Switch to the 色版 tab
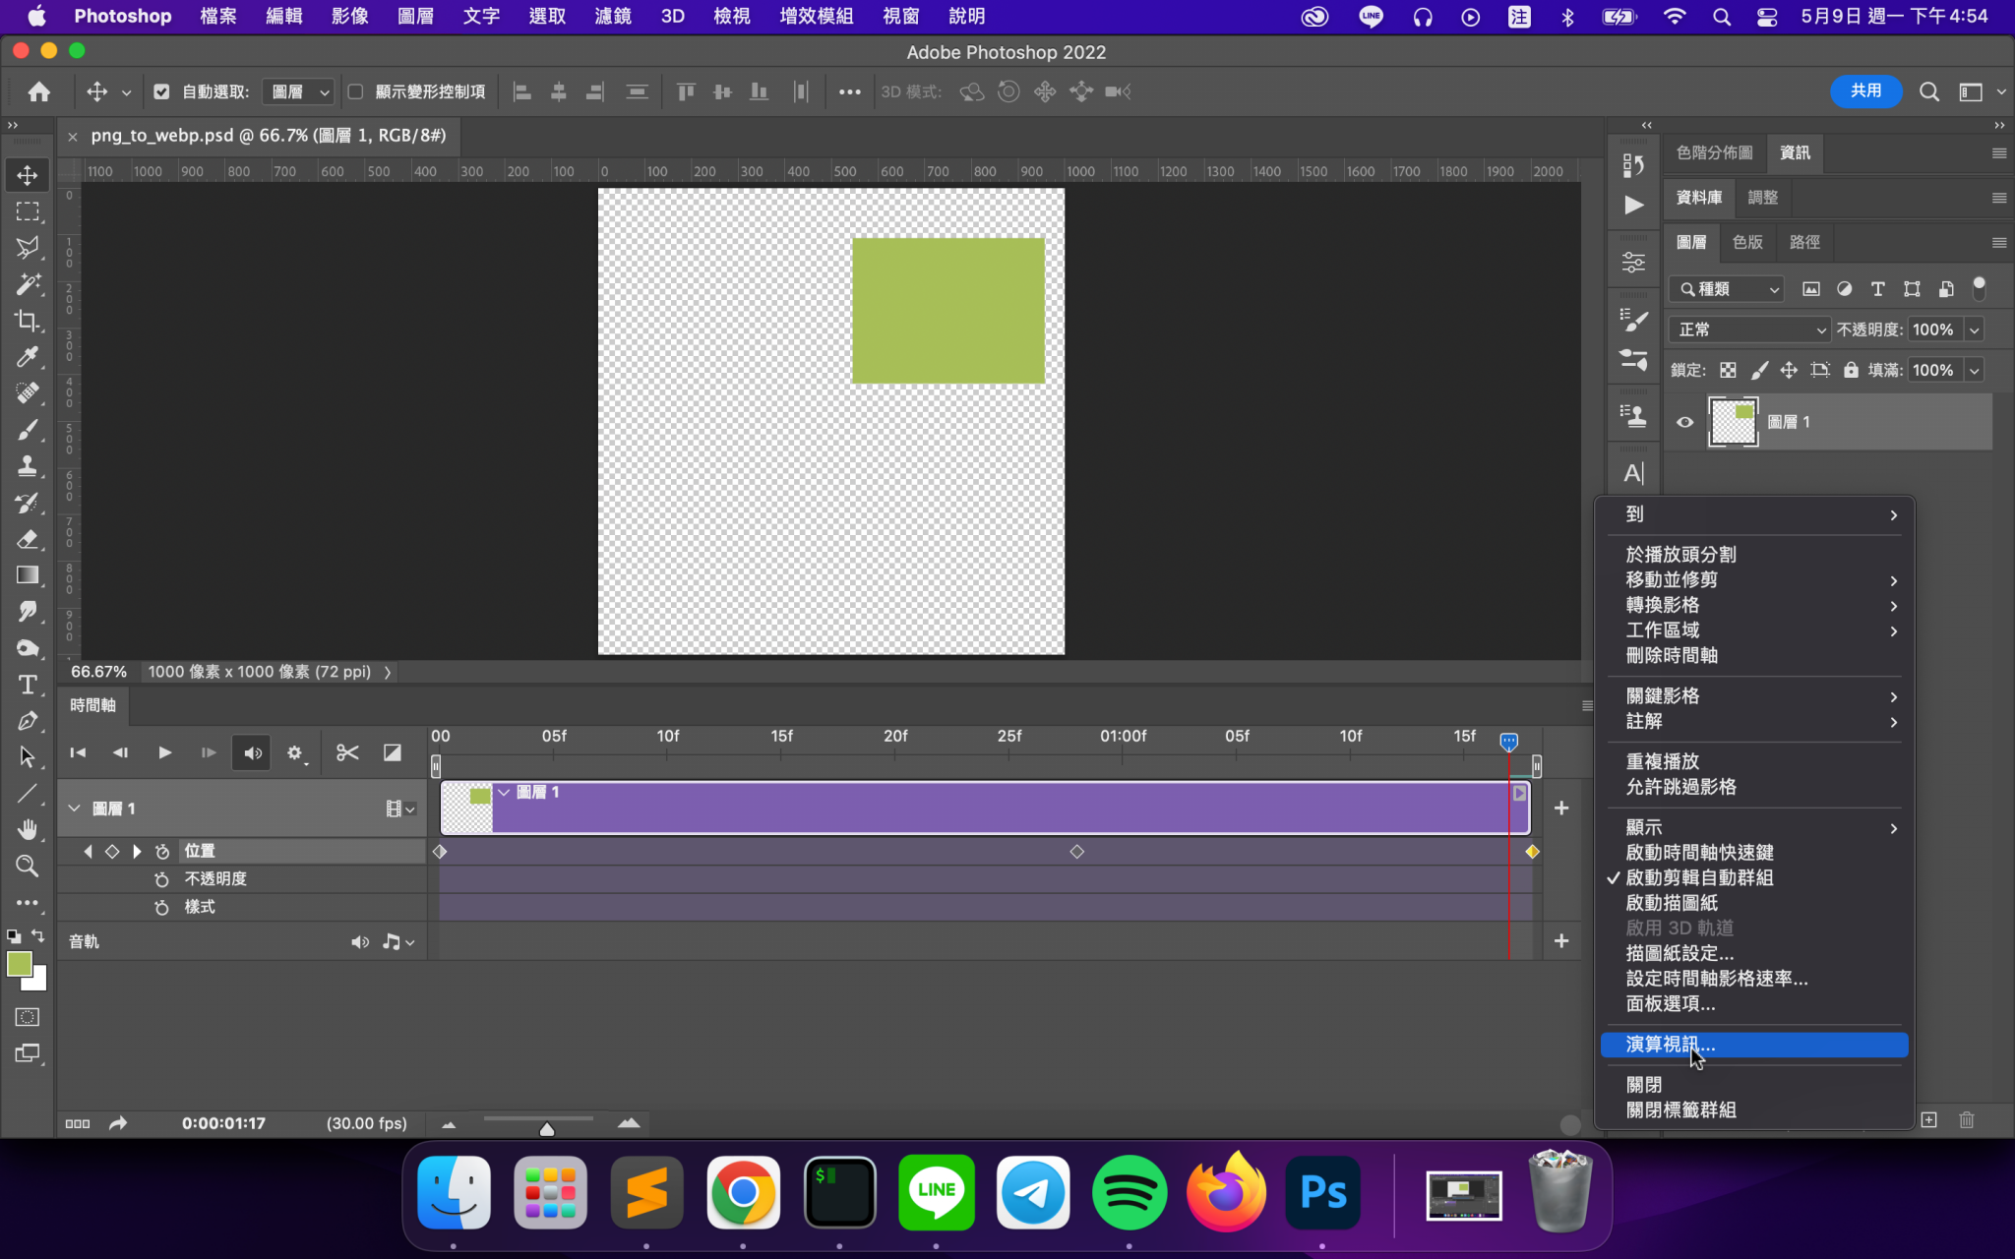The image size is (2015, 1259). (x=1747, y=242)
